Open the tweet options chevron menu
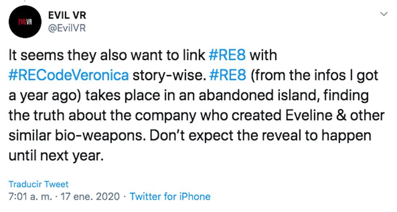The height and width of the screenshot is (212, 397). (384, 14)
